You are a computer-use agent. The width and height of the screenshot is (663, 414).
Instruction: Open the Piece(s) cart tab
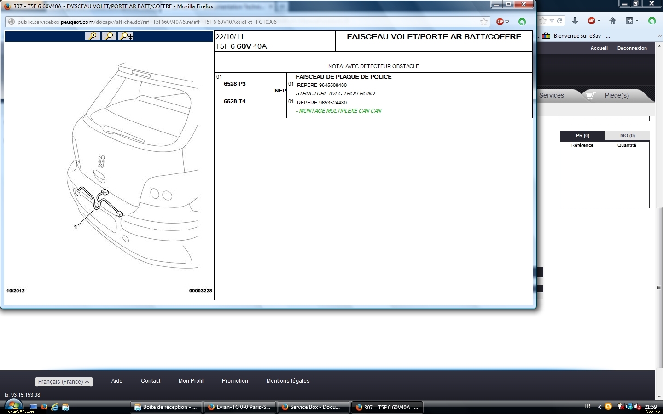pyautogui.click(x=616, y=95)
